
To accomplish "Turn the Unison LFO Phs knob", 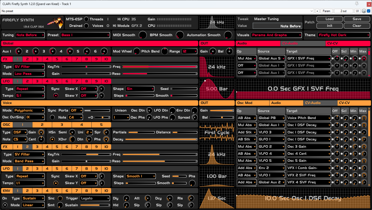I will click(x=172, y=117).
